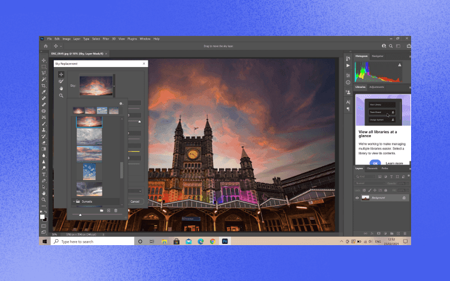This screenshot has height=281, width=450.
Task: Choose the Sky Brush tool in Sky Replacement
Action: pos(61,81)
